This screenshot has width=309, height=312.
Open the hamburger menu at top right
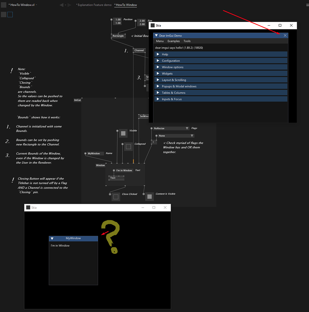[307, 5]
